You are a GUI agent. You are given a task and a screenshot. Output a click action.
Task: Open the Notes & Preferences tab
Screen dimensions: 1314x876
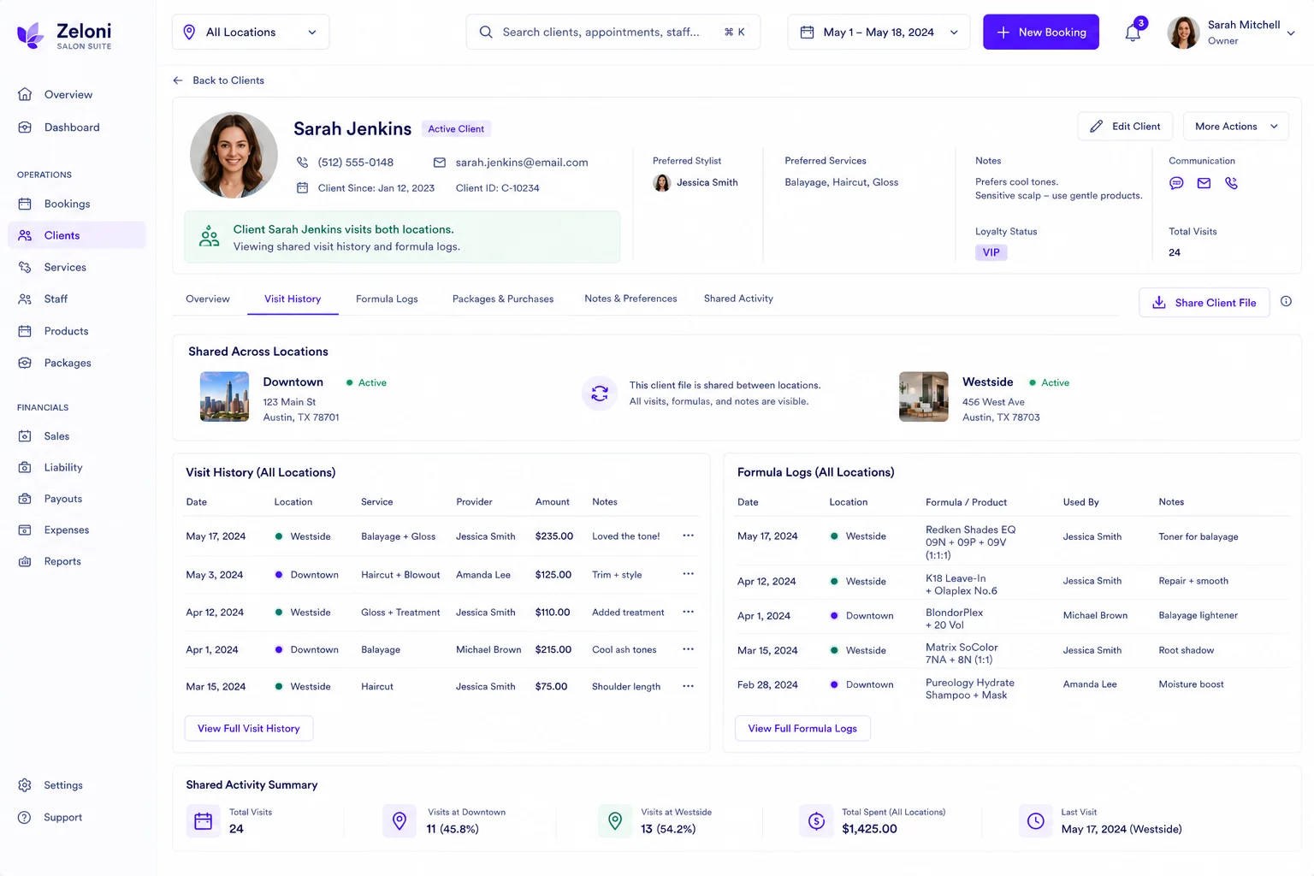(630, 299)
